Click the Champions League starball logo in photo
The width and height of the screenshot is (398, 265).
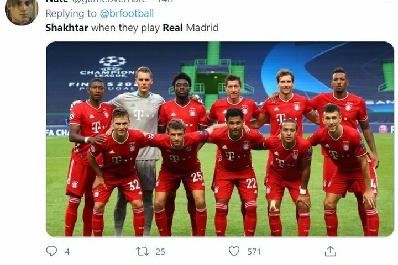(x=112, y=61)
